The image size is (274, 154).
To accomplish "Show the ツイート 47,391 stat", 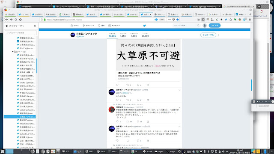I will pyautogui.click(x=112, y=35).
